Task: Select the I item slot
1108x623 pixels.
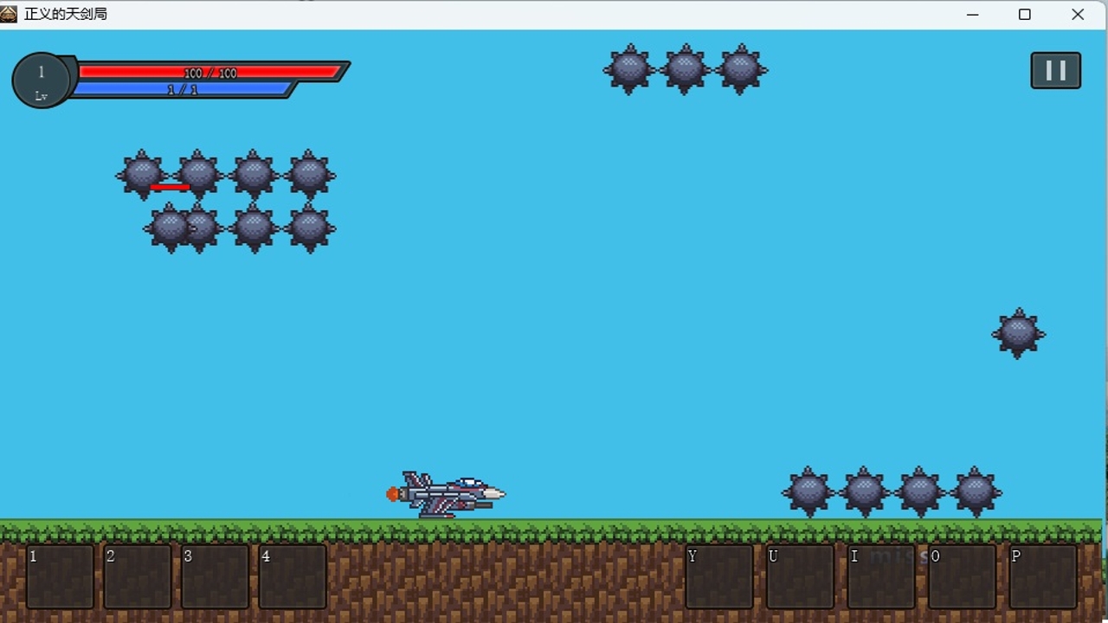Action: [880, 575]
